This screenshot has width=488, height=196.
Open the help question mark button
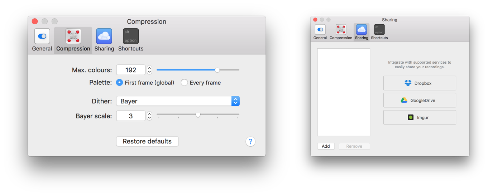click(250, 142)
